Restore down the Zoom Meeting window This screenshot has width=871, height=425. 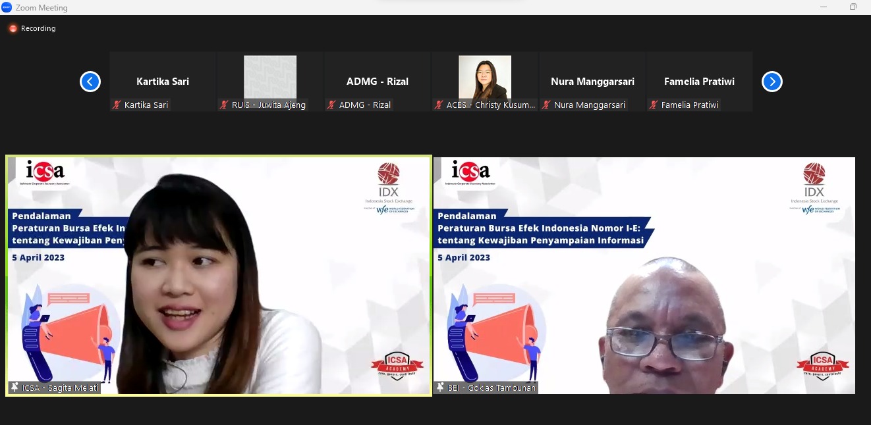pos(853,7)
